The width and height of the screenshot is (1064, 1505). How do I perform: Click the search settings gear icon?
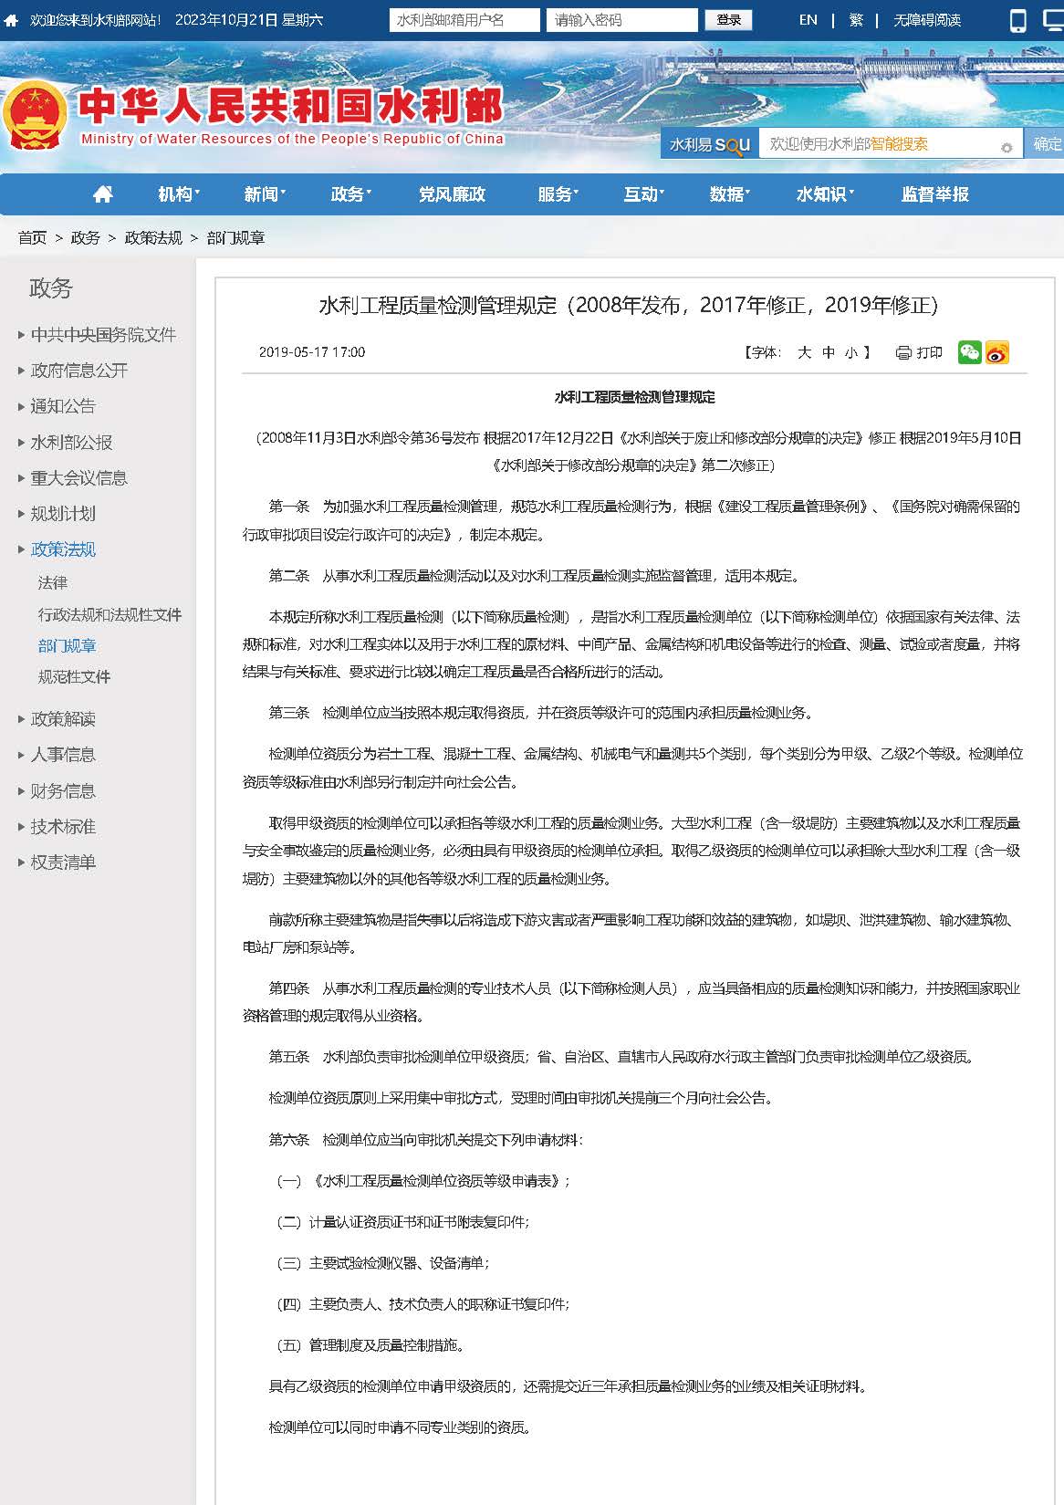point(1007,147)
